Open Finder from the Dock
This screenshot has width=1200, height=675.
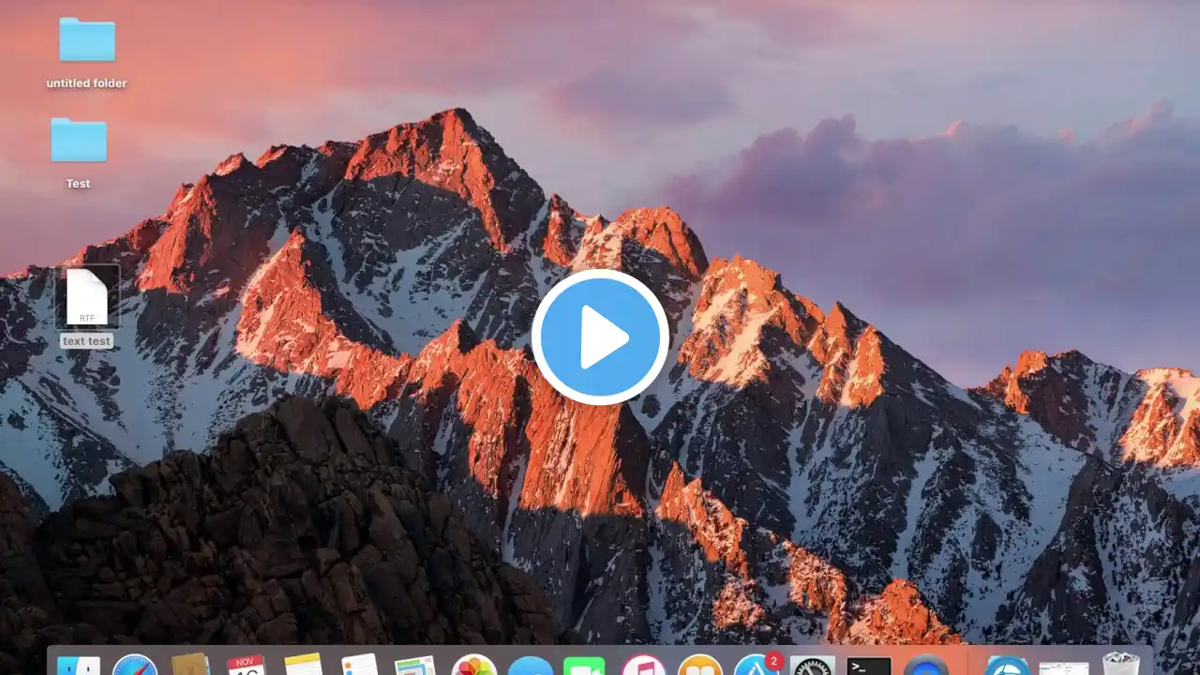click(79, 665)
